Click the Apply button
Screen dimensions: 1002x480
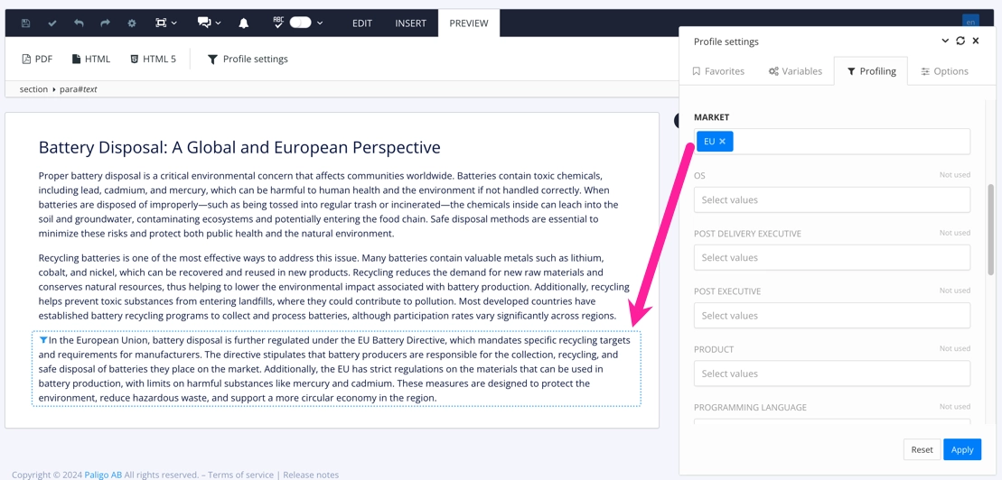961,449
